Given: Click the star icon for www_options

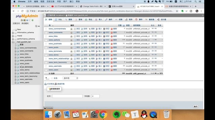Looking at the screenshot, I should tap(72, 40).
